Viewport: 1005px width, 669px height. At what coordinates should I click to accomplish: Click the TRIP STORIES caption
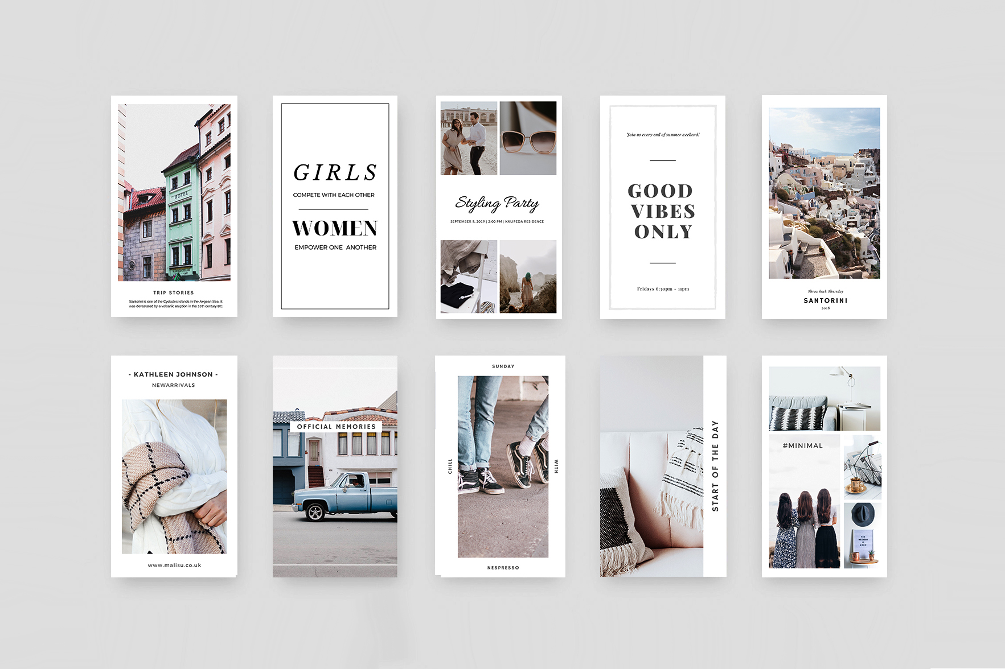[x=174, y=292]
